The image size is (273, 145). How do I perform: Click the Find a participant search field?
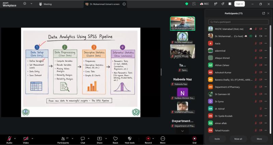tap(238, 22)
